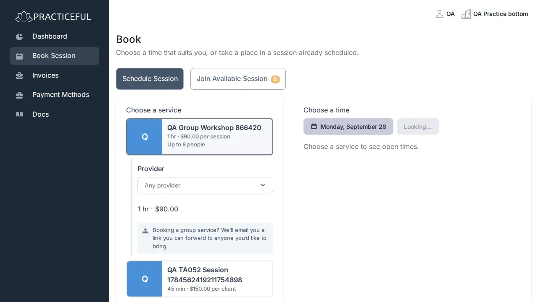Switch to the Schedule Session tab
Image resolution: width=538 pixels, height=302 pixels.
coord(150,79)
